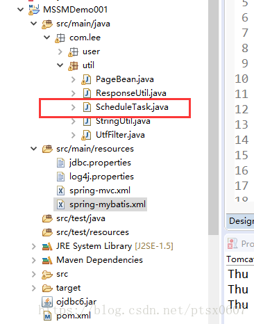Select the log4j.properties file name

pyautogui.click(x=101, y=177)
